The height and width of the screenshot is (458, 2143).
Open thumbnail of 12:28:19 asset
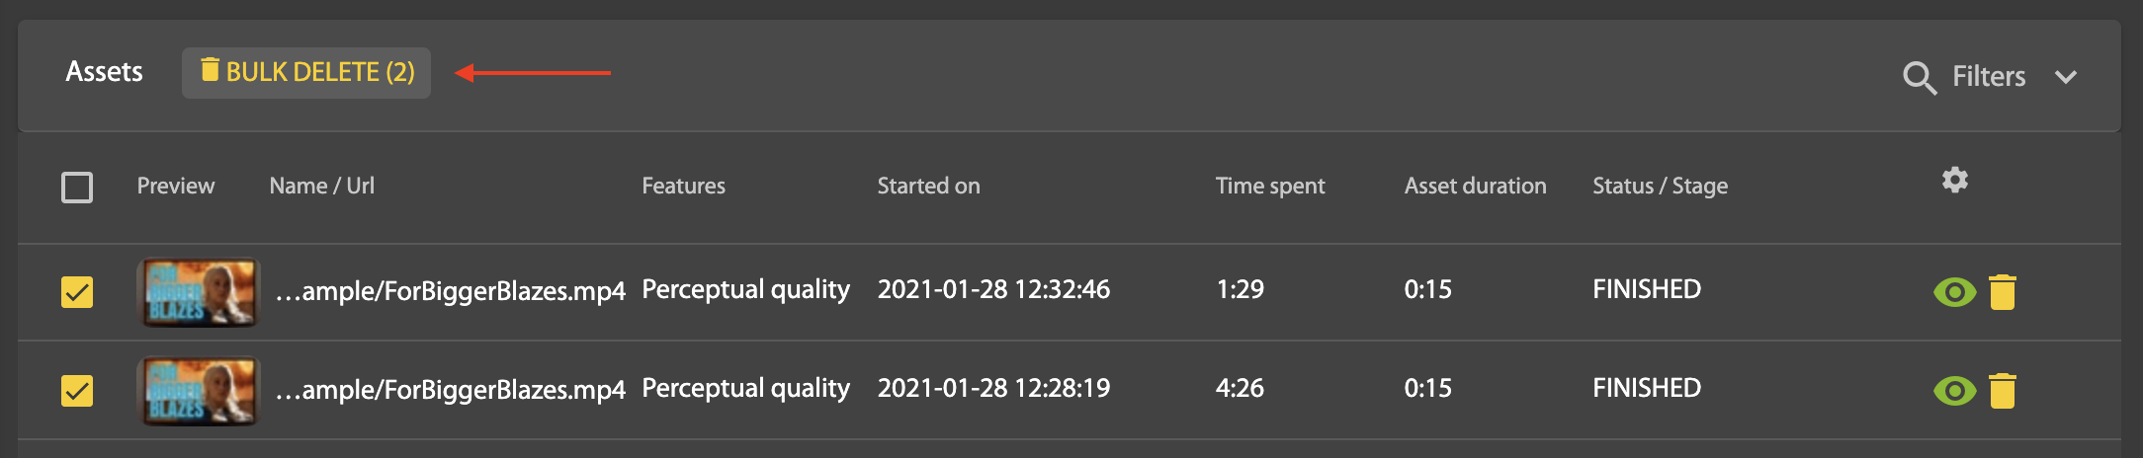coord(199,391)
